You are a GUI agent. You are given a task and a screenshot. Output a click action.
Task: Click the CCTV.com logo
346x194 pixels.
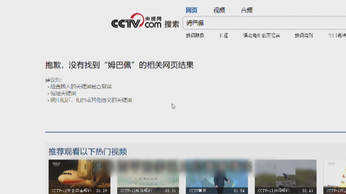click(x=136, y=21)
